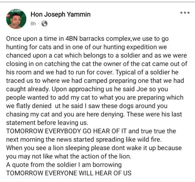Click line 'statement before leaving us.'
Viewport: 195px width, 182px height.
coord(47,123)
